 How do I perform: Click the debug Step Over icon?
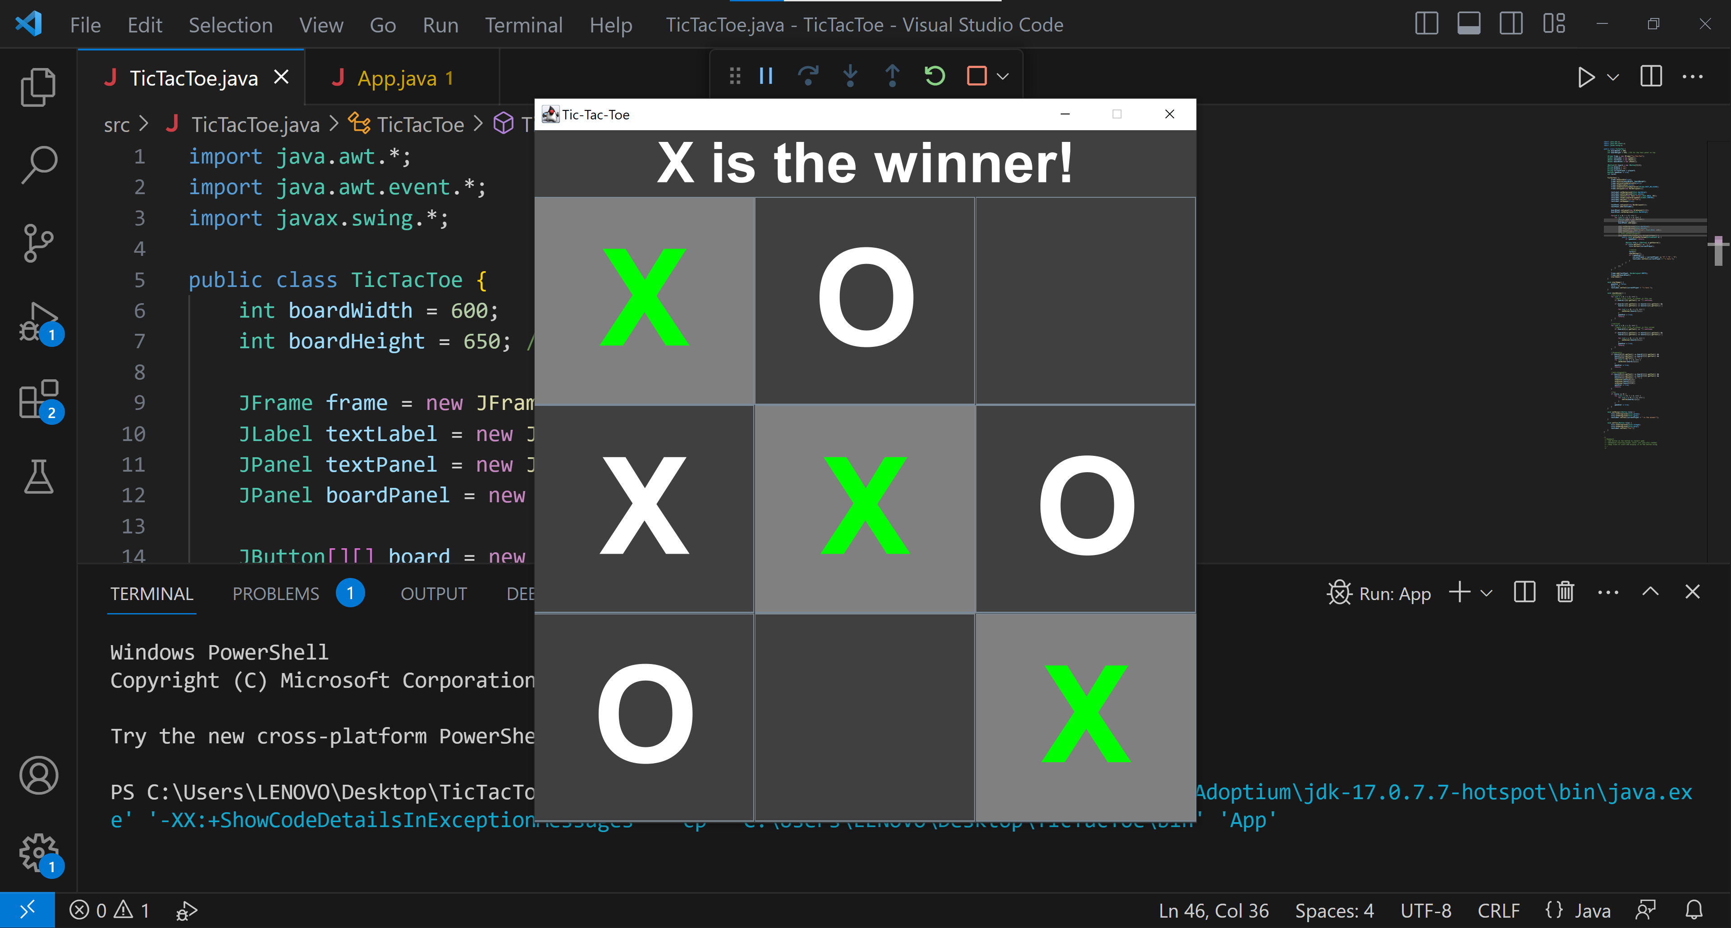point(808,76)
